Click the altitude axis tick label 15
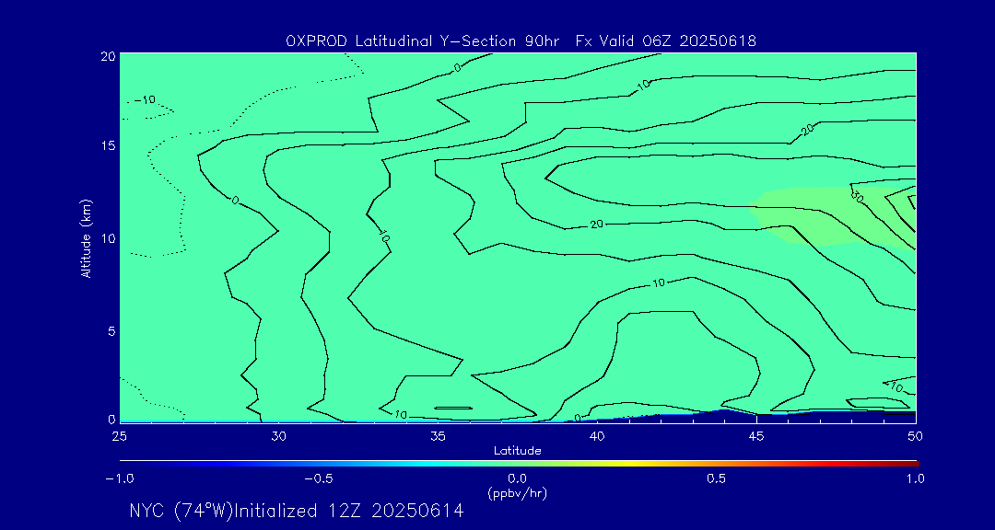The image size is (995, 530). click(x=108, y=145)
